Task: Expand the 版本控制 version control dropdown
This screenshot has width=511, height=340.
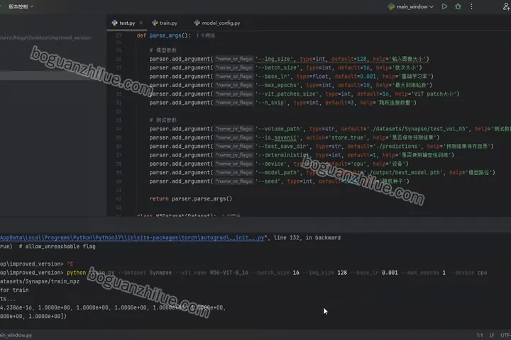Action: [20, 6]
